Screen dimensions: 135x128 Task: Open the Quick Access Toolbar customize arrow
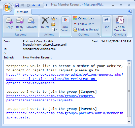coord(47,5)
